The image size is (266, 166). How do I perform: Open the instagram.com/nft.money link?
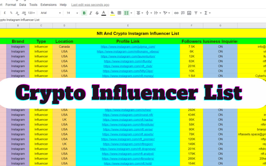coord(128,76)
